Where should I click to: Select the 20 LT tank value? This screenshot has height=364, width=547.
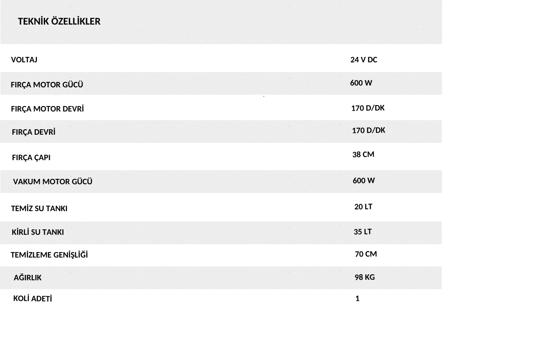(x=363, y=207)
